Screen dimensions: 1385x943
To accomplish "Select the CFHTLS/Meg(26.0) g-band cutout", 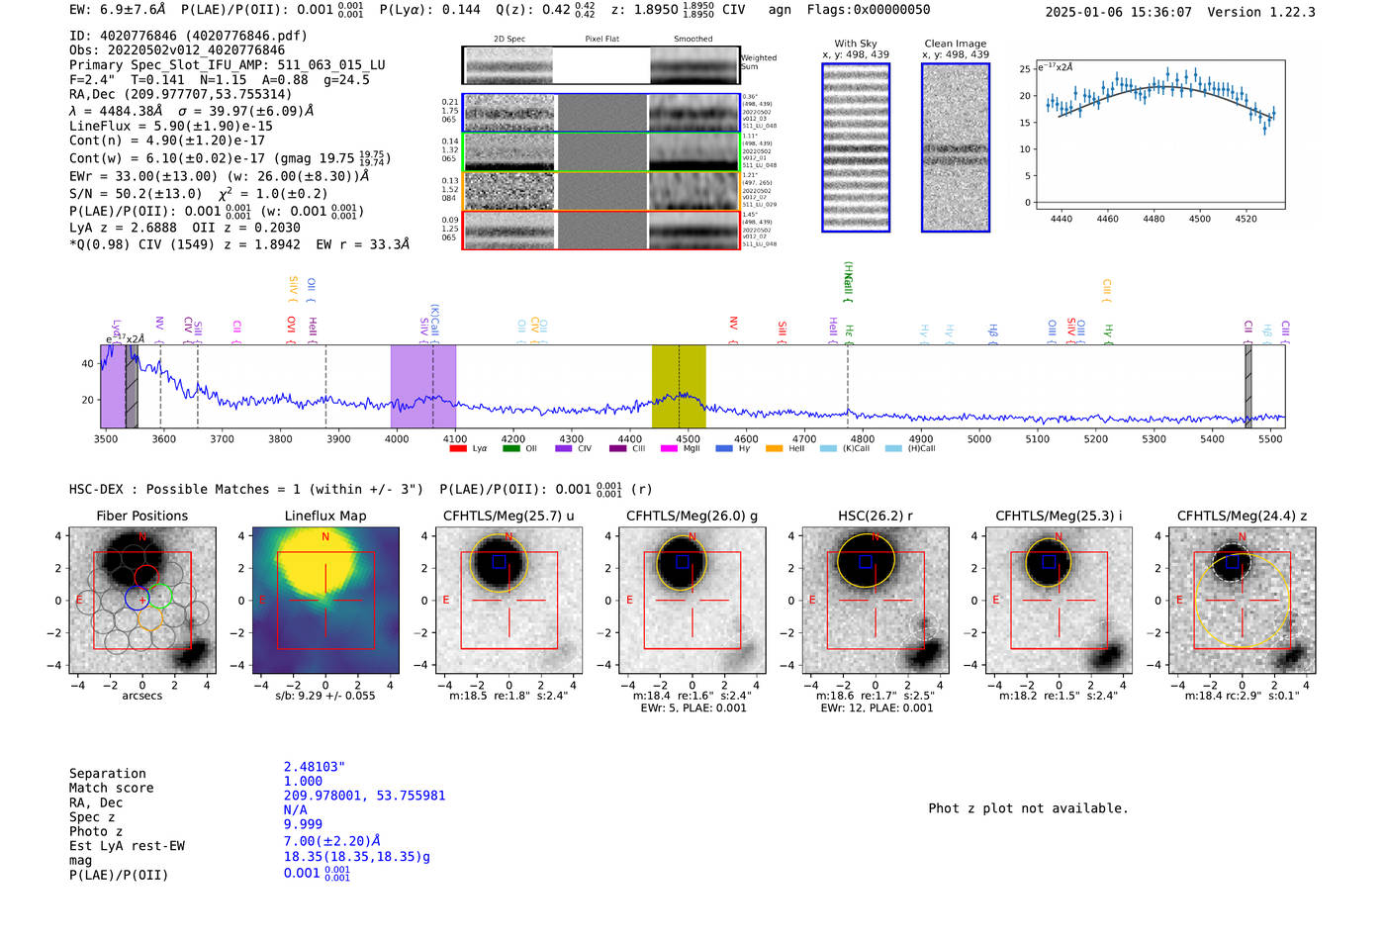I will point(692,601).
